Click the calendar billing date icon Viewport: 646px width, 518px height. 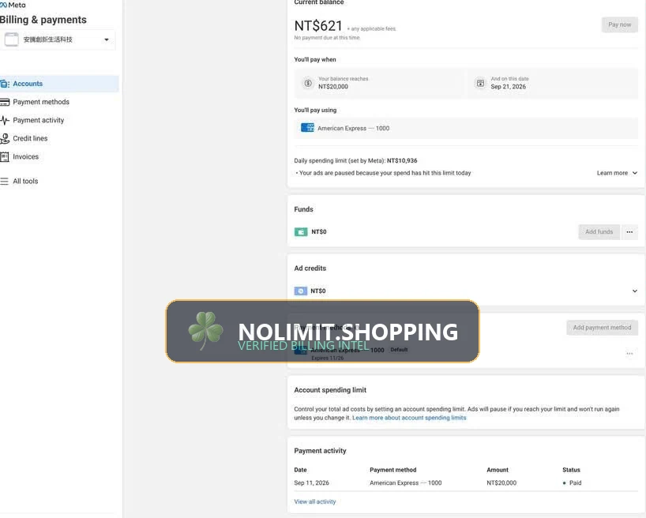[480, 83]
